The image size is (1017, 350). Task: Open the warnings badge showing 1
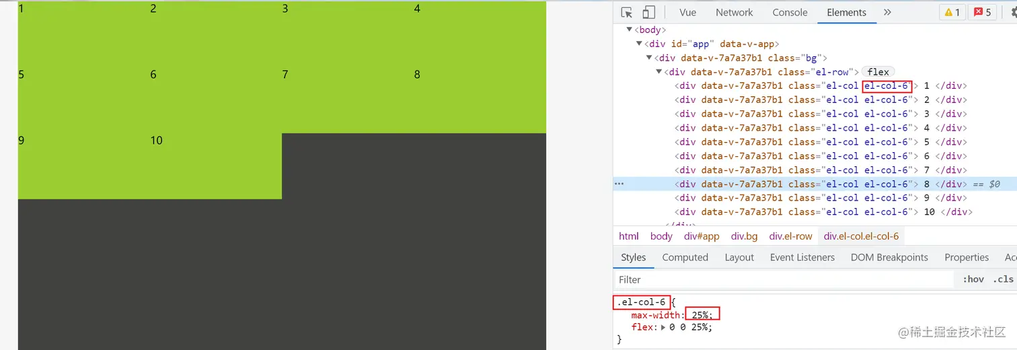952,12
